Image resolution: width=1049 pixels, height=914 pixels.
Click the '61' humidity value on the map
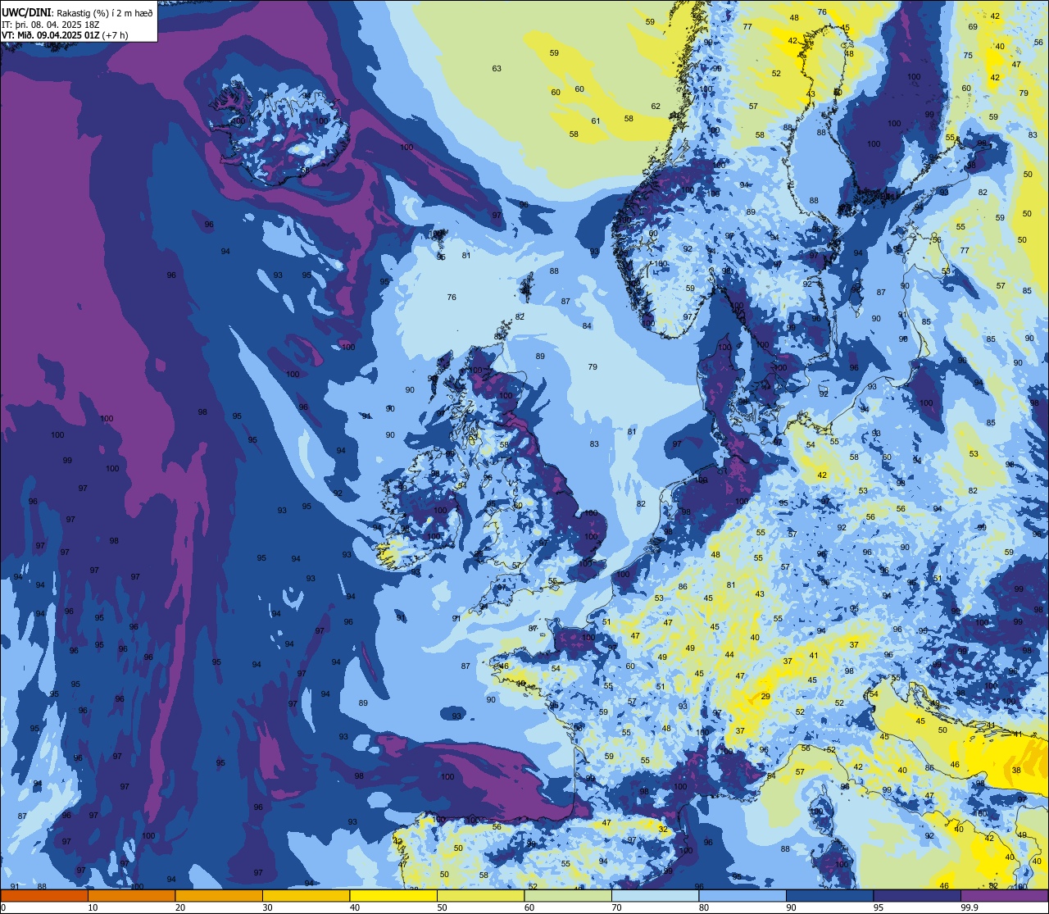[x=596, y=121]
